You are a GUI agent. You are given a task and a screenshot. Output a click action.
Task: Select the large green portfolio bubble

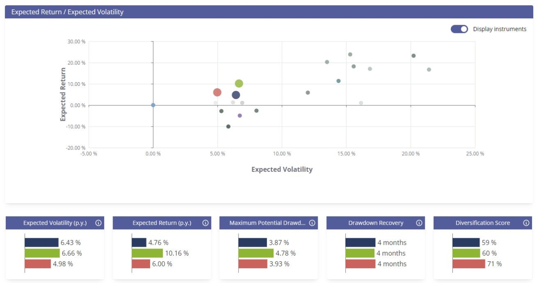point(239,83)
